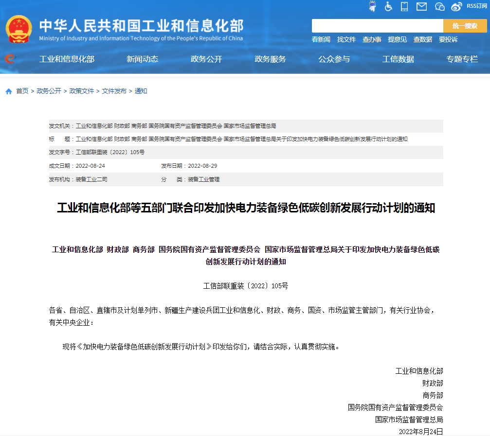Click the 成文日期 value 2022-08-24
The height and width of the screenshot is (437, 490).
(91, 166)
